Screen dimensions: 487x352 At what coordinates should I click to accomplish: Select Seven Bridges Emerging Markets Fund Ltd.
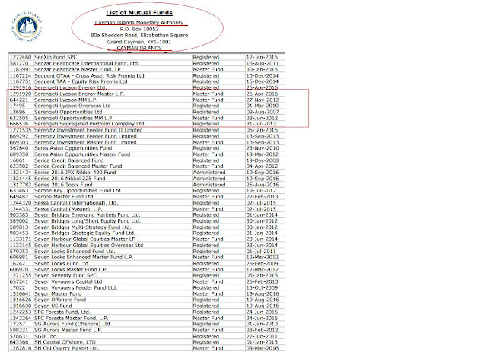pos(88,215)
